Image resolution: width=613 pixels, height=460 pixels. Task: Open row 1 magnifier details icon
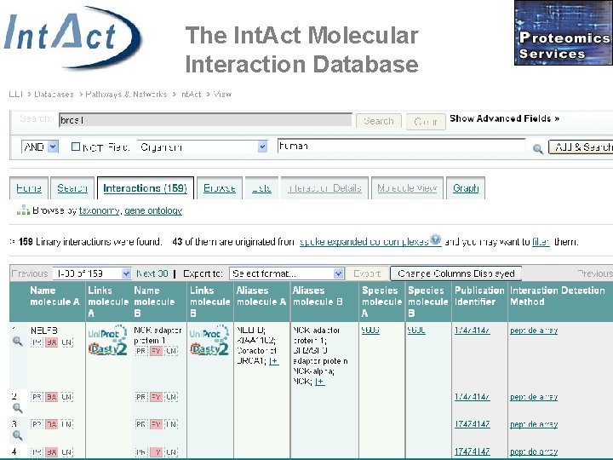click(x=17, y=341)
